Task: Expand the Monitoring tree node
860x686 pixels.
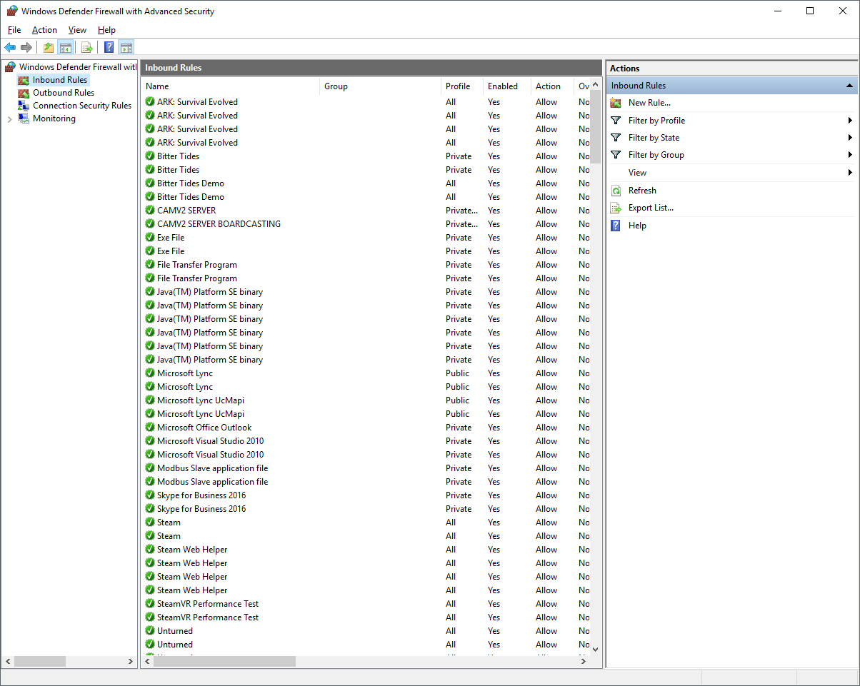Action: pyautogui.click(x=9, y=119)
